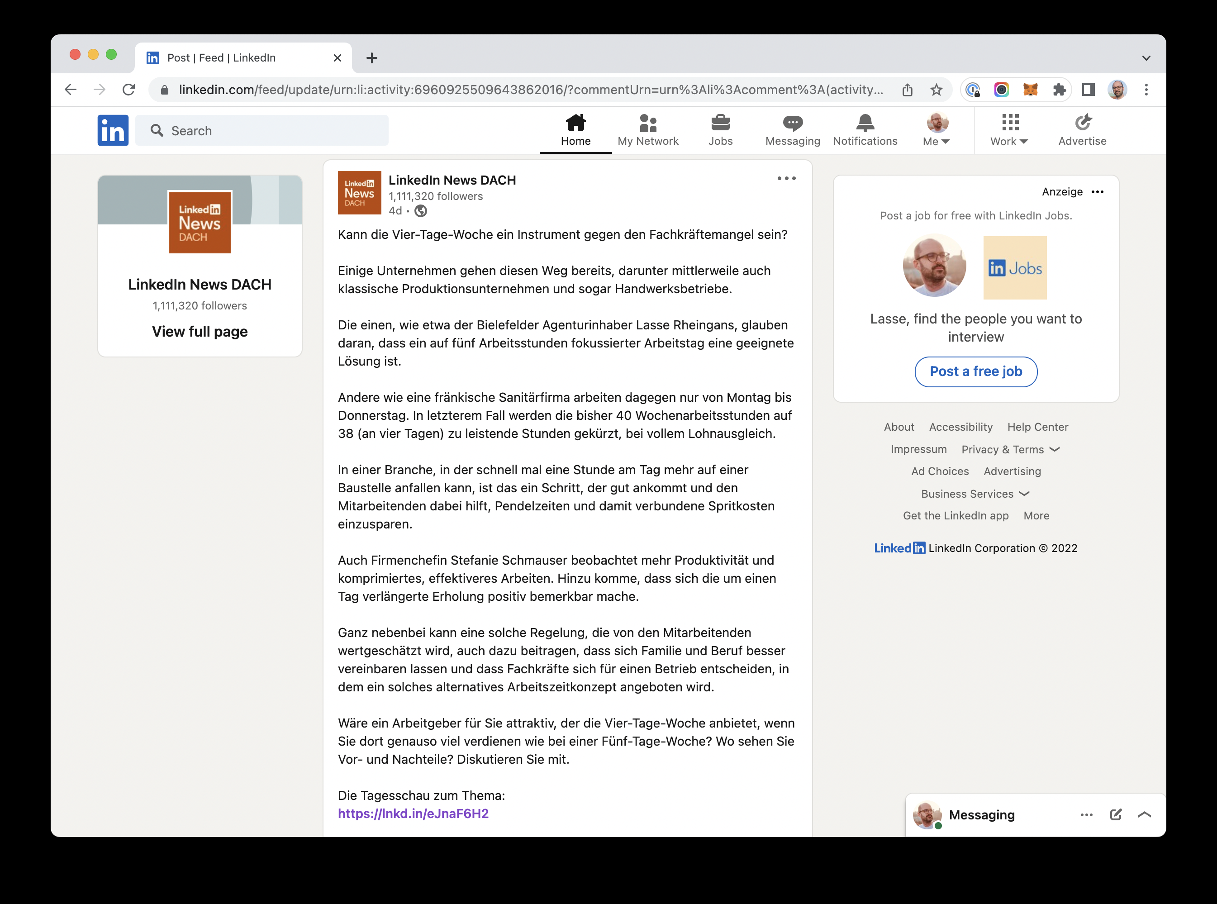Open the Messaging speech bubble icon

pos(792,123)
